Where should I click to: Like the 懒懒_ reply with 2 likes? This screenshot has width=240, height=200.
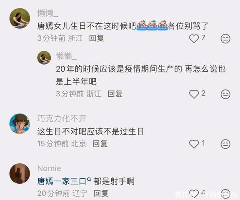(x=194, y=94)
